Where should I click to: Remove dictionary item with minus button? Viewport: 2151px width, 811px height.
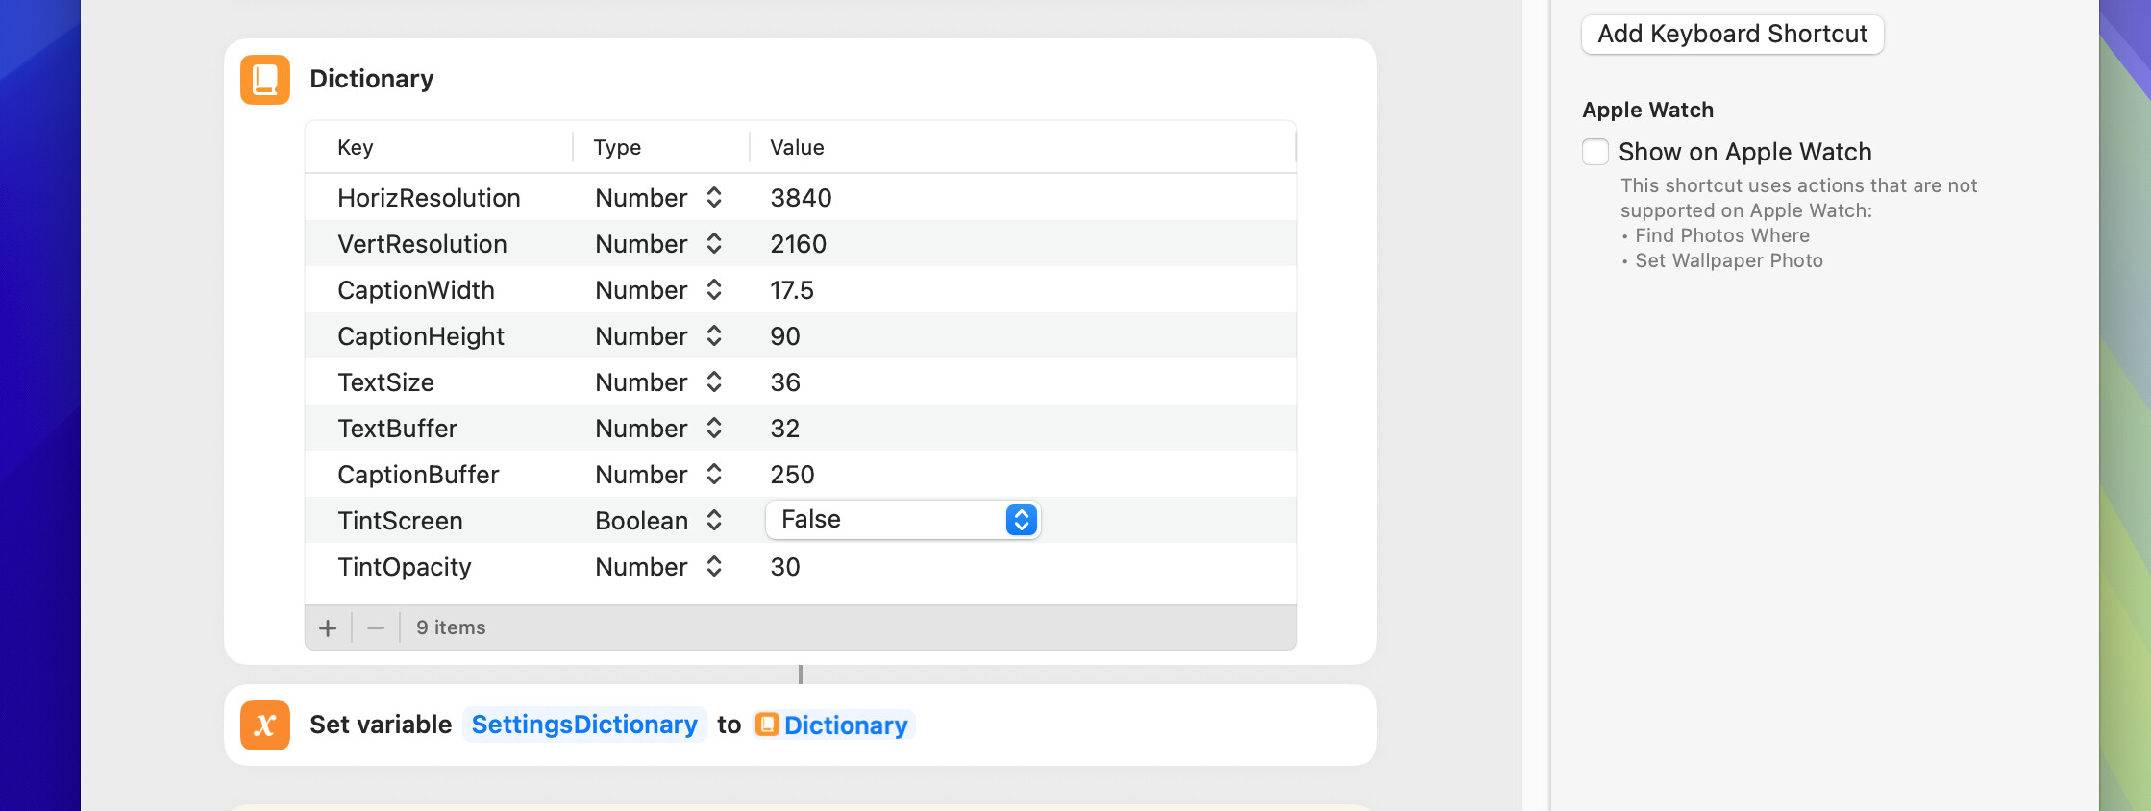pyautogui.click(x=376, y=628)
